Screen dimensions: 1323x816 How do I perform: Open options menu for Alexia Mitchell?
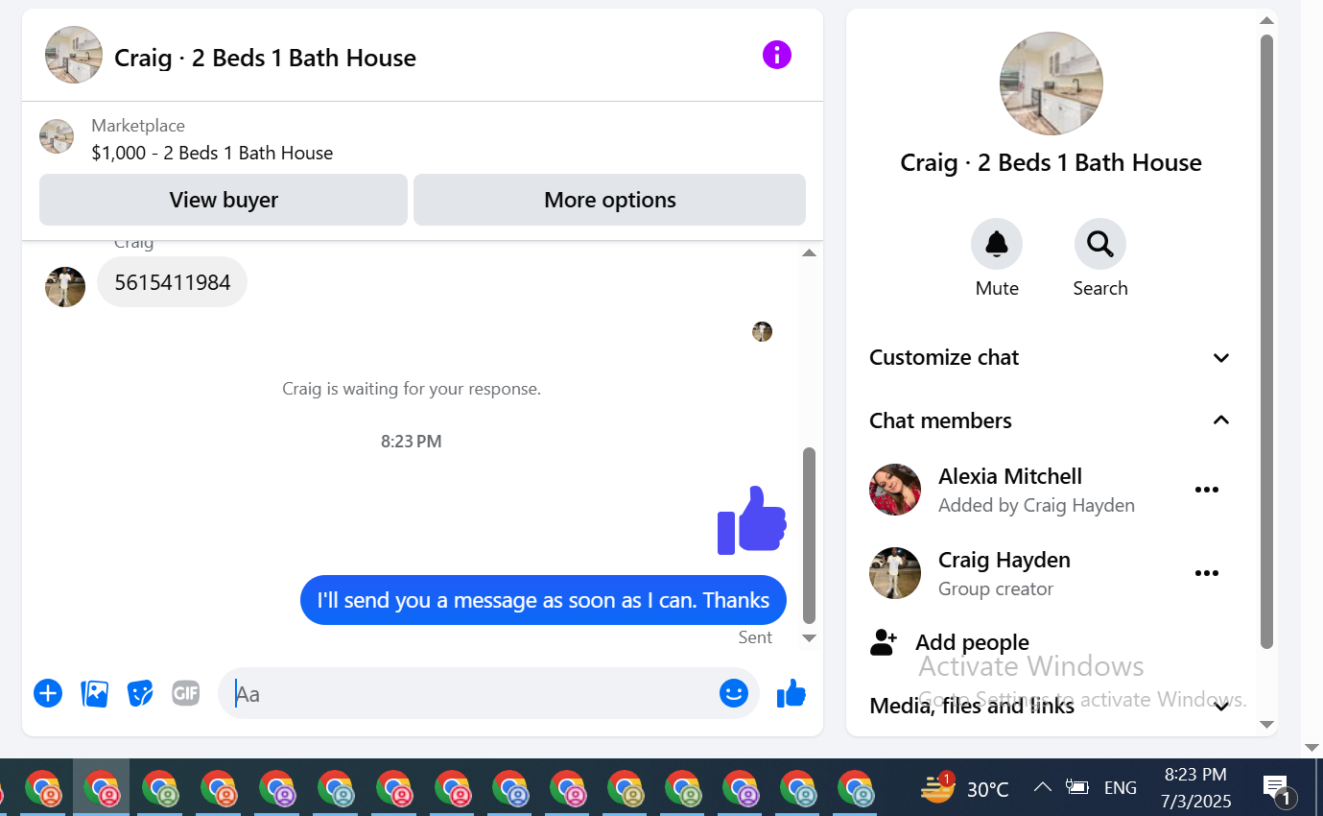[x=1207, y=490]
